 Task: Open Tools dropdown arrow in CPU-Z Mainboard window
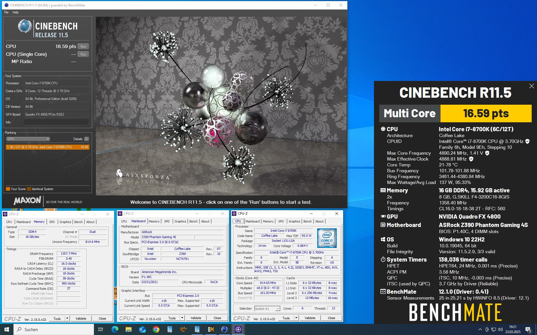click(x=182, y=318)
